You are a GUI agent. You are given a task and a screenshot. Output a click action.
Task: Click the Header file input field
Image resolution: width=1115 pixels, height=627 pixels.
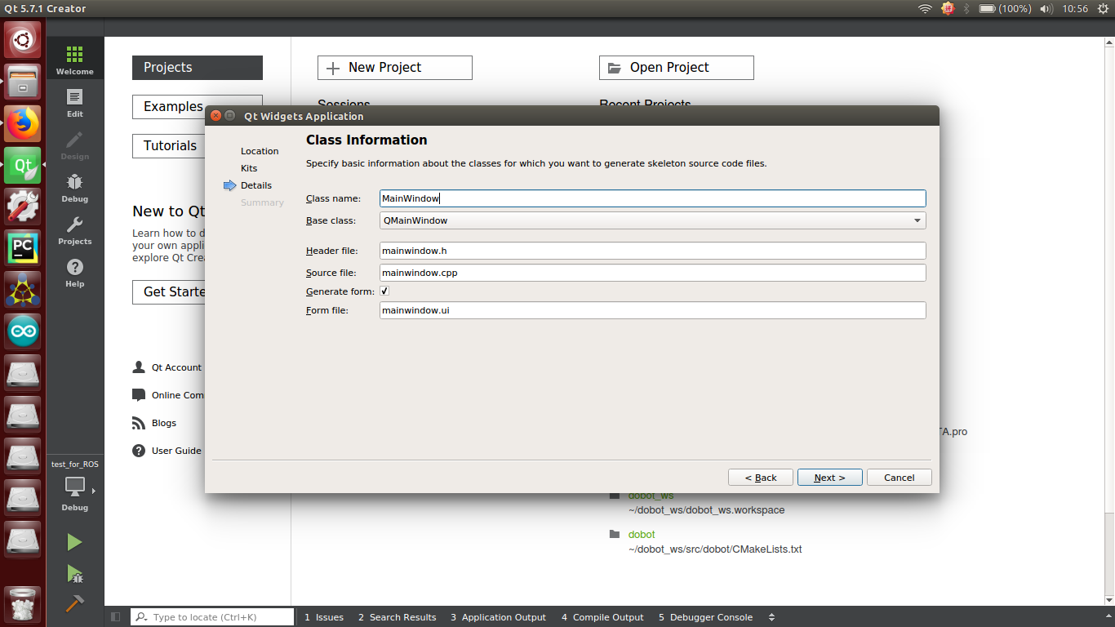click(653, 251)
